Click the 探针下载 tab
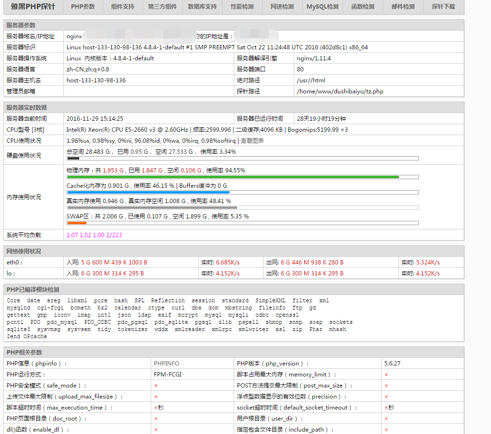The width and height of the screenshot is (491, 434). pos(443,7)
